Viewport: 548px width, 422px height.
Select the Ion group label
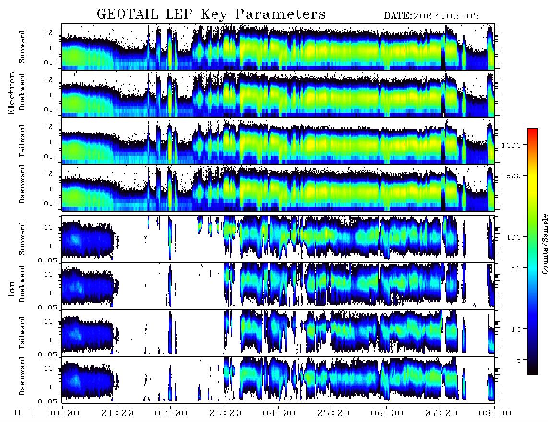pyautogui.click(x=11, y=289)
